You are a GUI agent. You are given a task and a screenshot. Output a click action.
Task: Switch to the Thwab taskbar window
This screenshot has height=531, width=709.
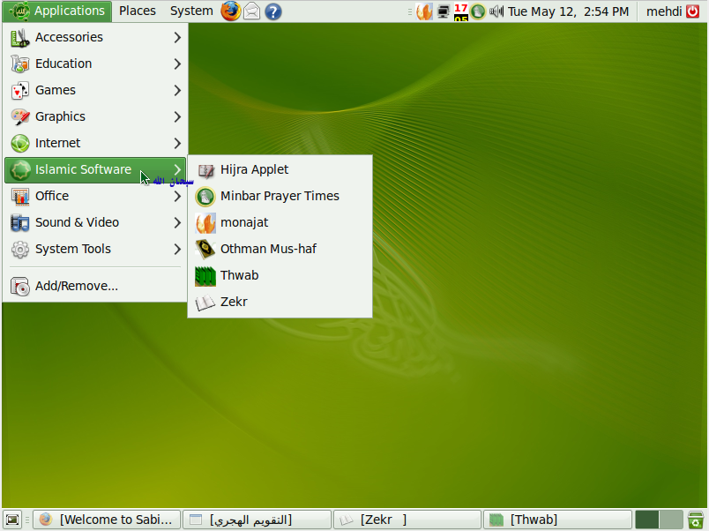(556, 520)
